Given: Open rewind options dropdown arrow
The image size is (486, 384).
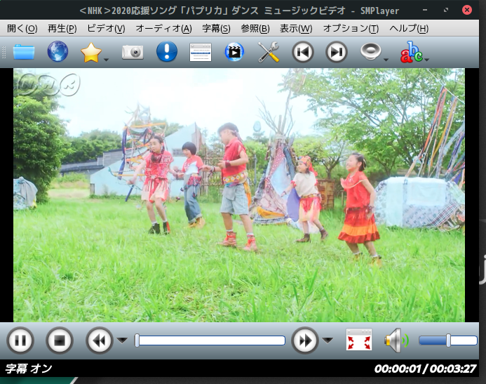Looking at the screenshot, I should [x=123, y=340].
